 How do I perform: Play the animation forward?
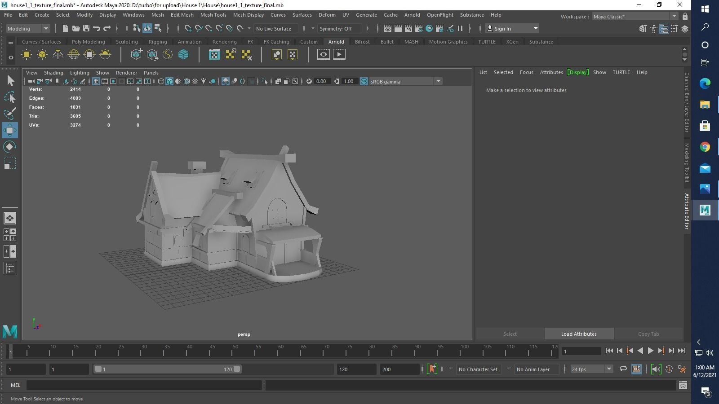[650, 351]
